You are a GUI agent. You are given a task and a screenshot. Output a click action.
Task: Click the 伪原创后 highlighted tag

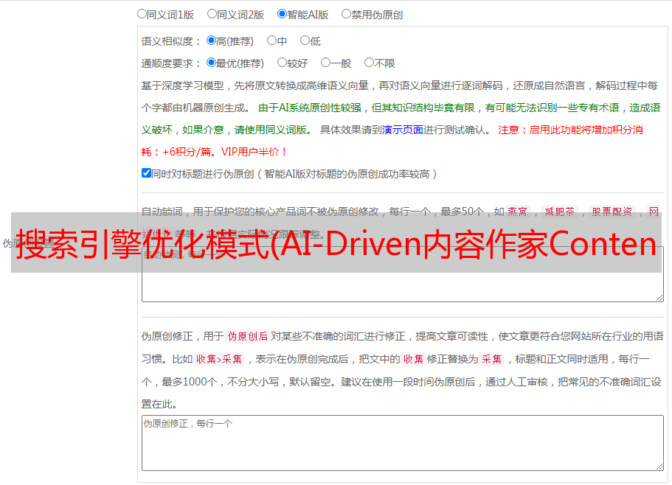[x=248, y=336]
